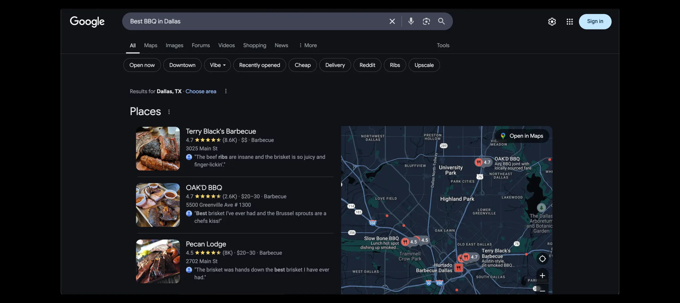Open the Pecan Lodge listing title
This screenshot has height=303, width=680.
(206, 244)
